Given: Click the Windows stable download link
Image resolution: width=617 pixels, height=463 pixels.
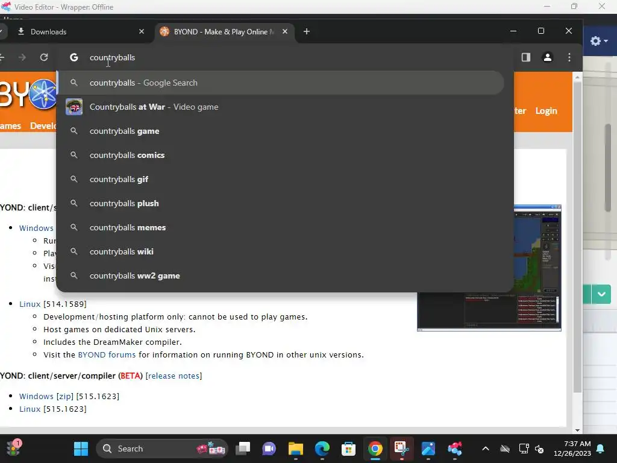Looking at the screenshot, I should point(36,228).
